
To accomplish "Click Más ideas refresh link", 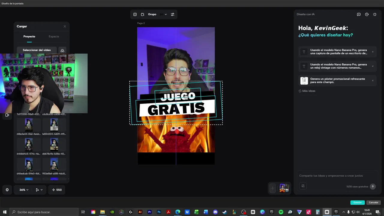I will click(307, 91).
